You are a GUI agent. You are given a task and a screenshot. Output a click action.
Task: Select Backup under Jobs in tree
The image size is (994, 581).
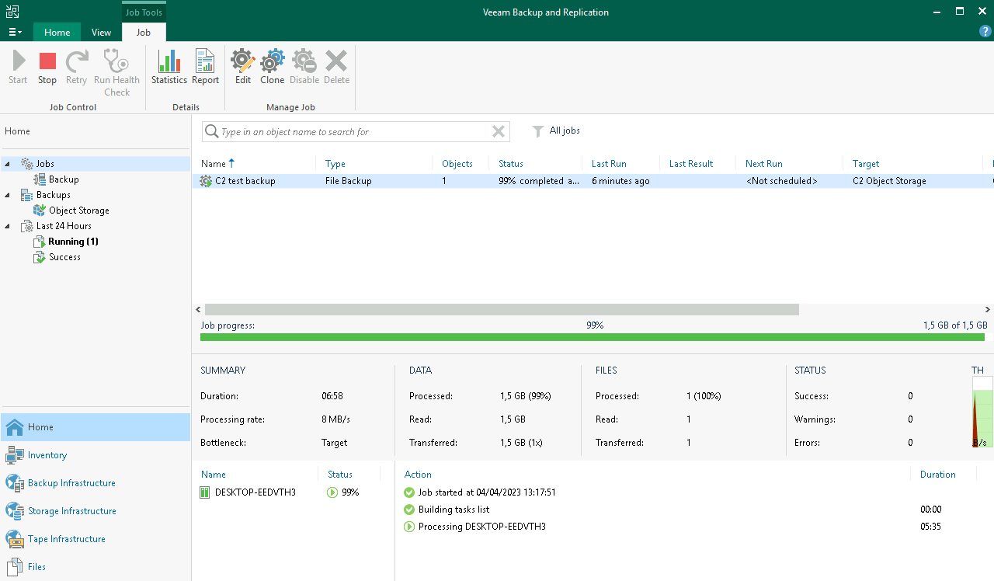click(x=64, y=179)
